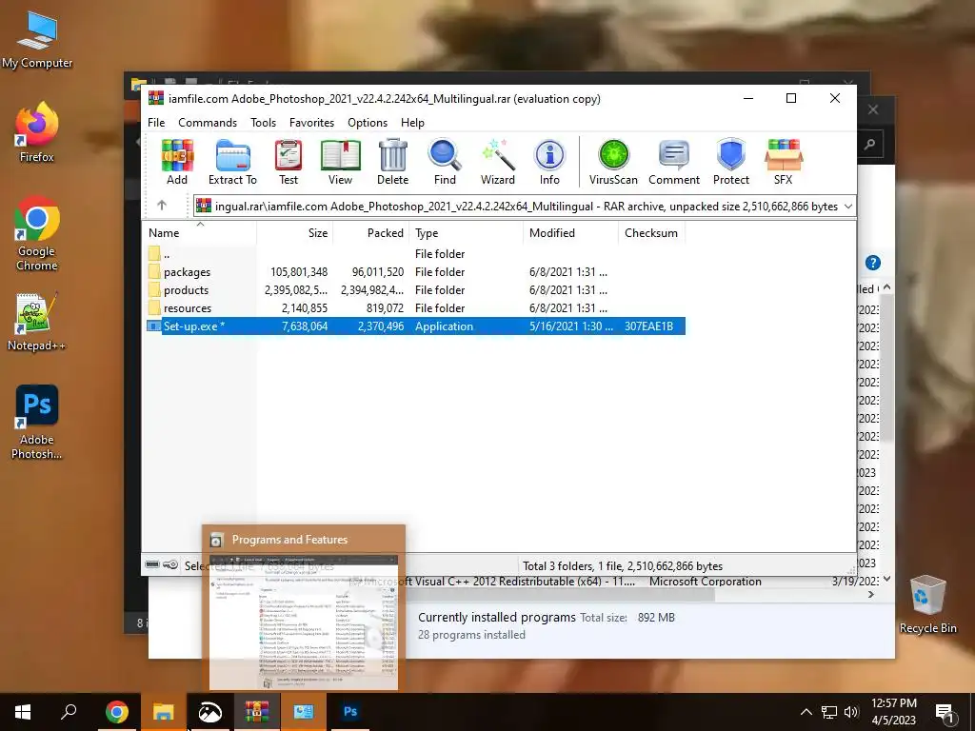Click help icon in Programs and Features window

point(872,263)
